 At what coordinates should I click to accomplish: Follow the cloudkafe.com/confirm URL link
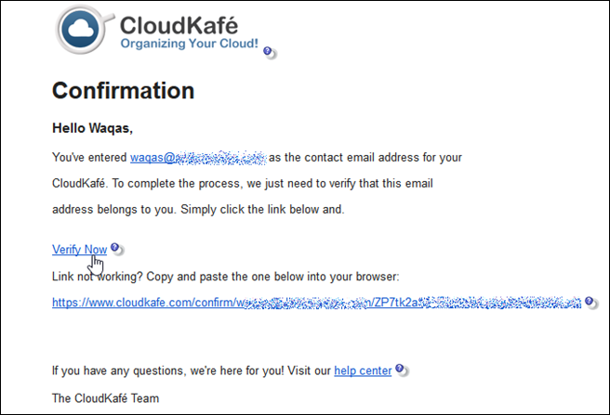point(317,303)
